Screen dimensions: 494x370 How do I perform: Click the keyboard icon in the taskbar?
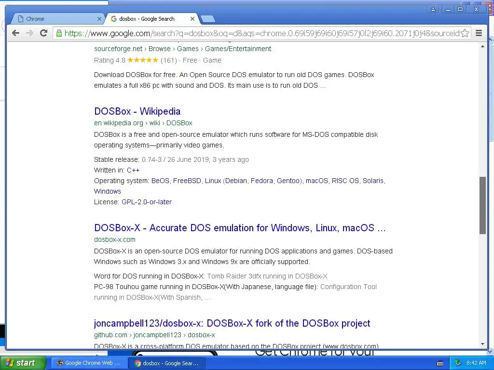pos(440,363)
